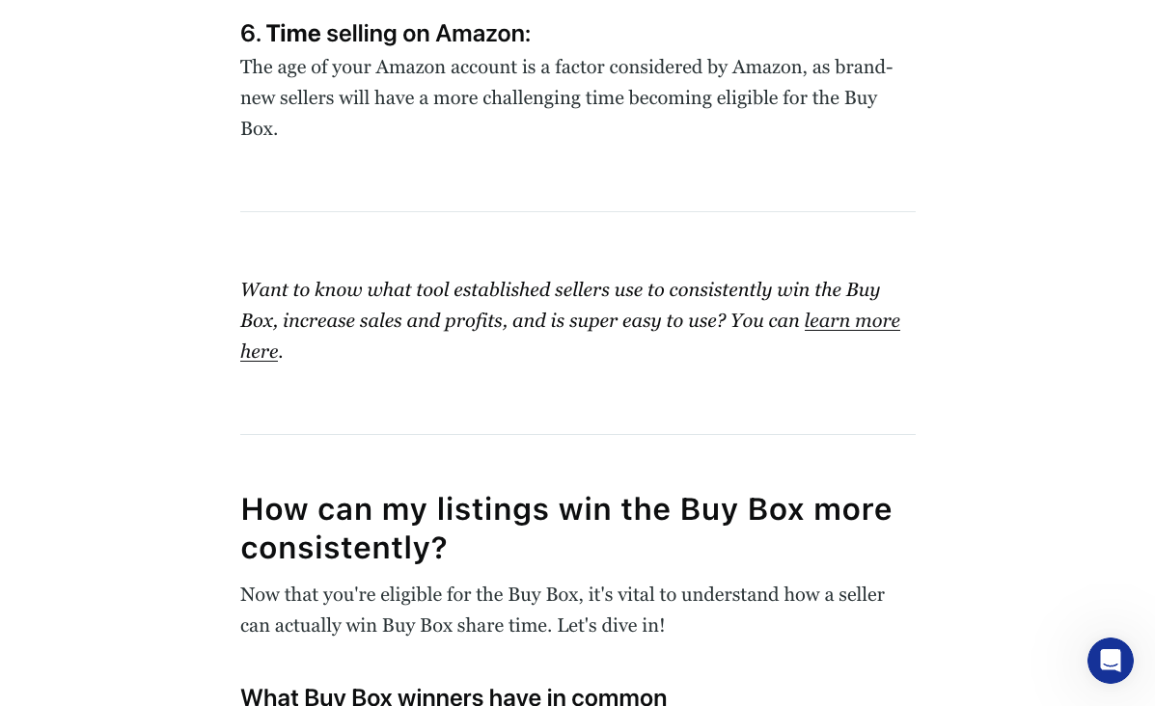Follow the 'learn more' underlined link
1155x706 pixels.
(x=851, y=321)
